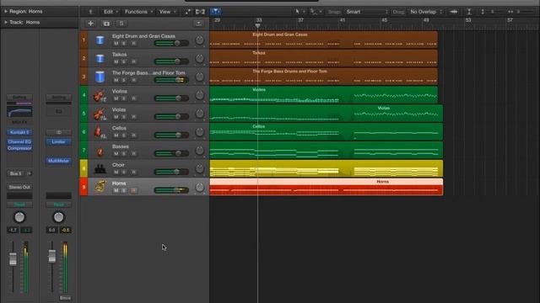This screenshot has width=540, height=303.
Task: Click the Horns track volume slider
Action: click(171, 190)
